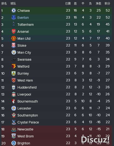
Task: Click the Everton club badge
Action: click(14, 17)
